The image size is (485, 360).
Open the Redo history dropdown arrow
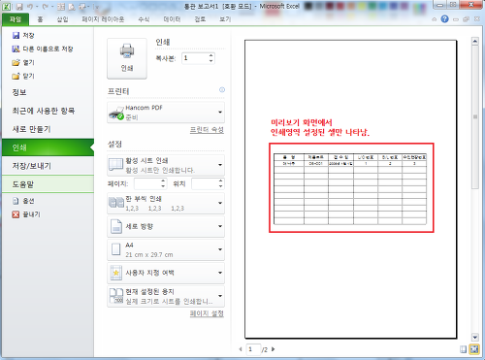(52, 7)
